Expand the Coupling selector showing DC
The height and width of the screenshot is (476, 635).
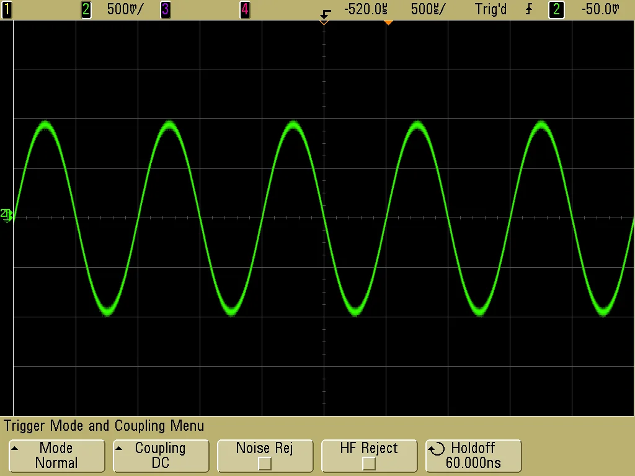tap(161, 456)
